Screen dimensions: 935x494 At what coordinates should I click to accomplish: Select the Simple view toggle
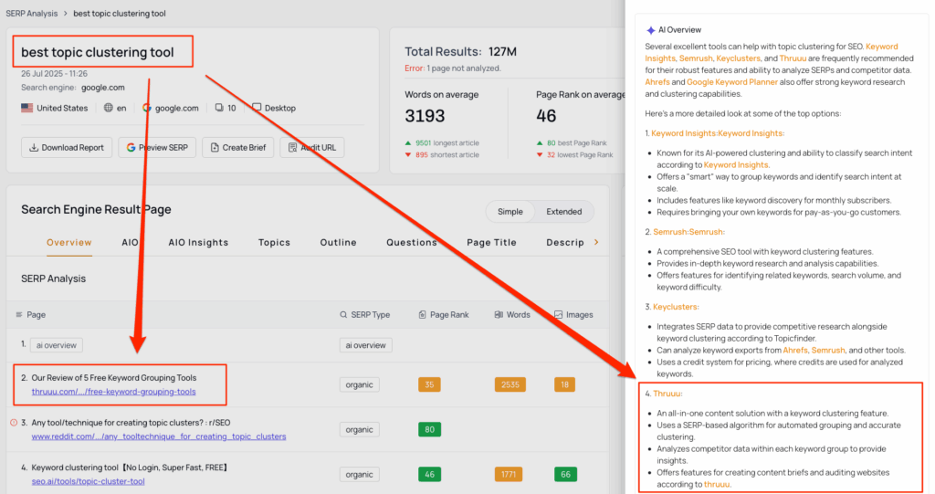tap(510, 212)
